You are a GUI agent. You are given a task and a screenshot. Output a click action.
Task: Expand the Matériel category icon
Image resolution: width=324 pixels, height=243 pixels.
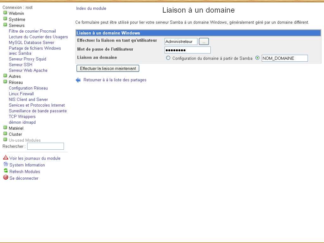(x=5, y=128)
